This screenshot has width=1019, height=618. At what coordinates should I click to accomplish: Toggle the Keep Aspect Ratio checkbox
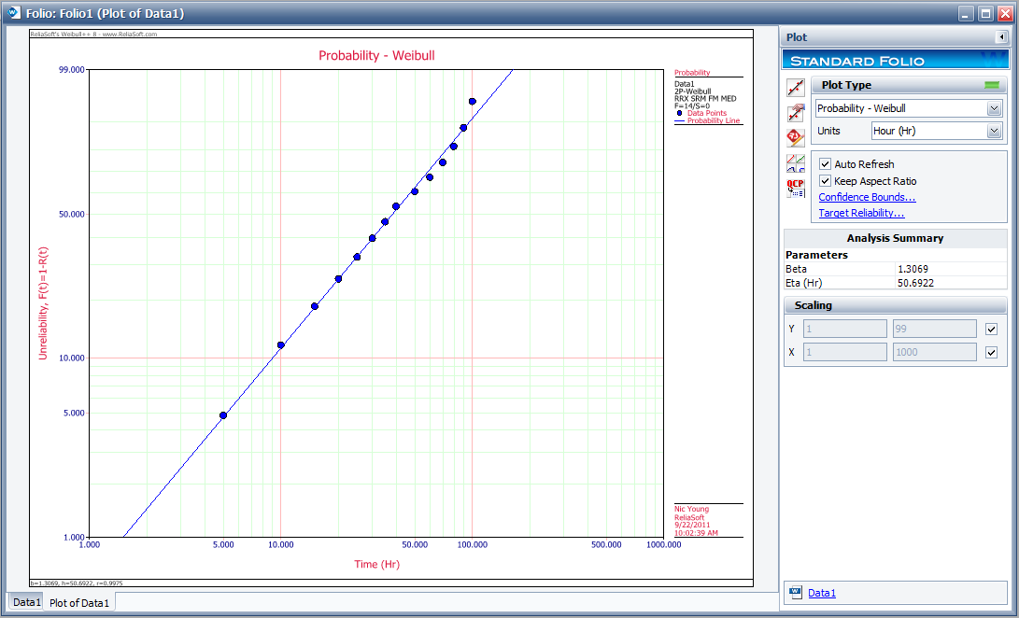(826, 181)
